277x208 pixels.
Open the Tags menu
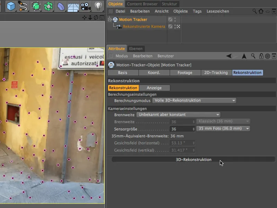197,11
